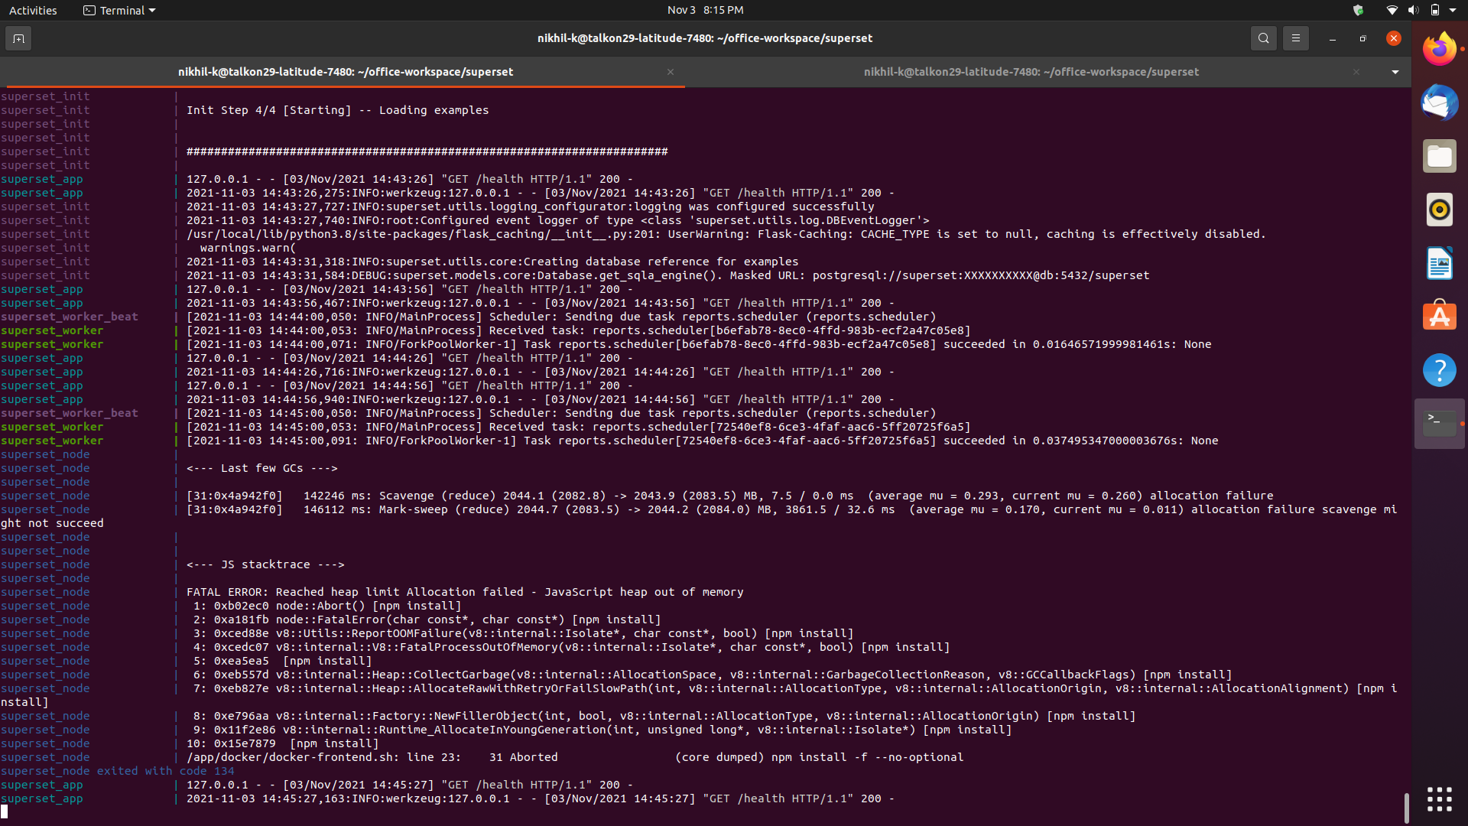Open the Files manager in the dock

coord(1439,157)
